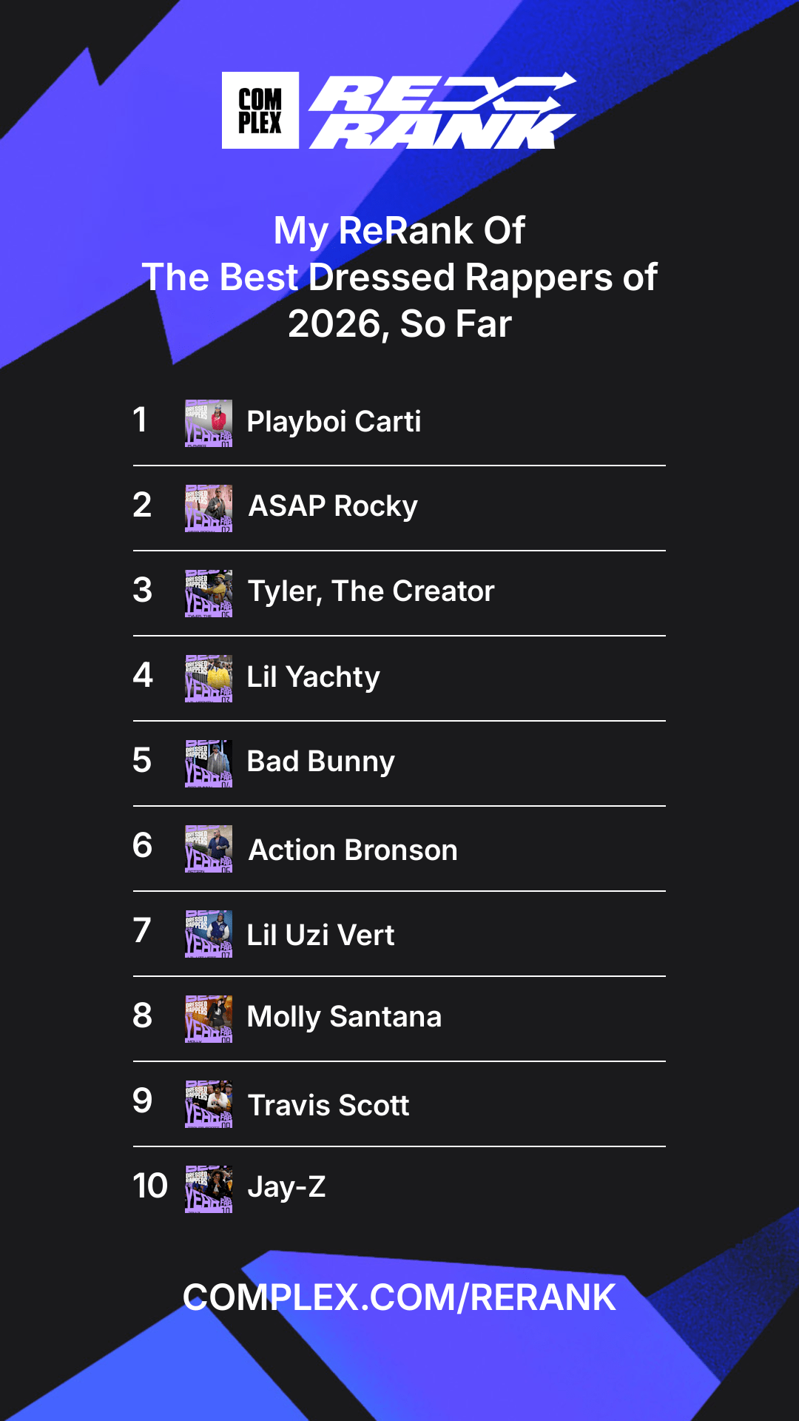Click the Lil Uzi Vert name

[x=320, y=935]
